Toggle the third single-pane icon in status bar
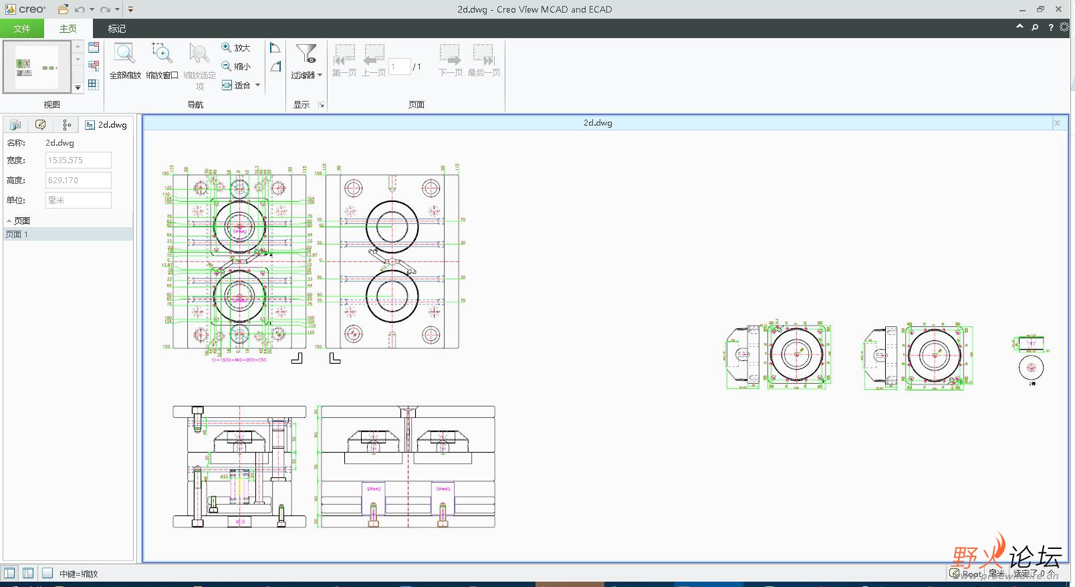The width and height of the screenshot is (1075, 587). (47, 573)
